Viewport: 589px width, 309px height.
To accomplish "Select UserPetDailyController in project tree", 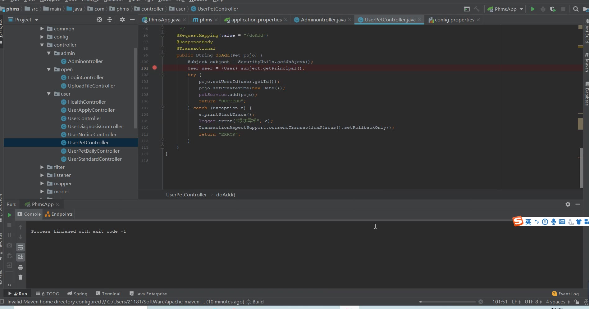I will (x=94, y=151).
